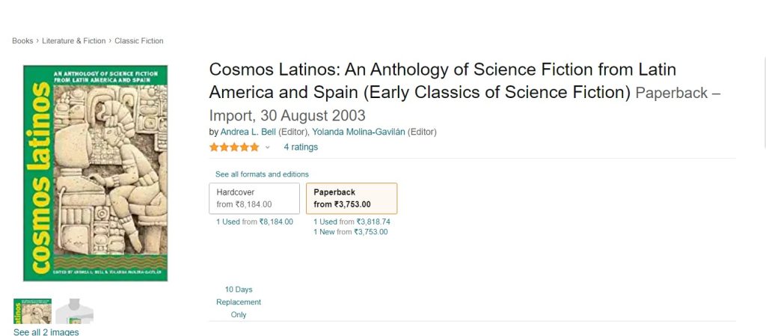Click the Books breadcrumb
Viewport: 766px width, 336px height.
22,41
